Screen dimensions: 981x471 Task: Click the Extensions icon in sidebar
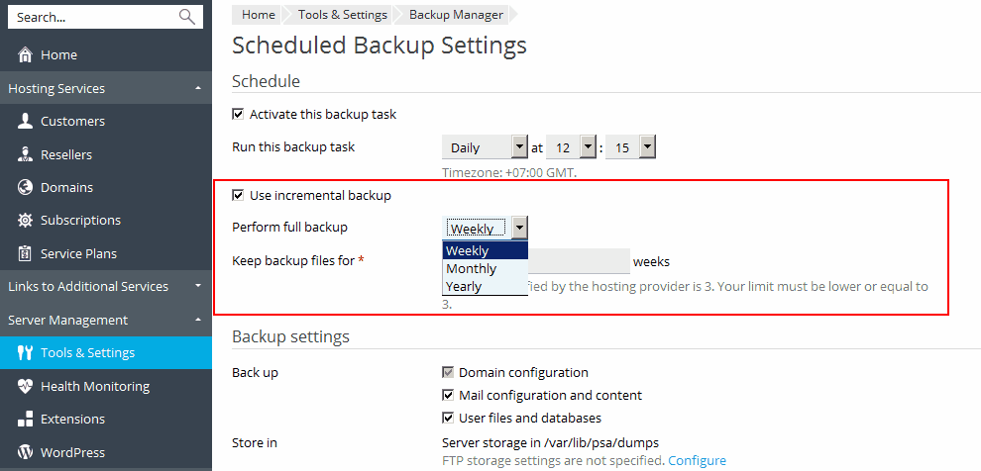tap(26, 420)
